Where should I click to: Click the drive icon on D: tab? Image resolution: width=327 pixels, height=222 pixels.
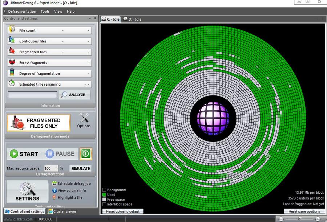(x=125, y=19)
